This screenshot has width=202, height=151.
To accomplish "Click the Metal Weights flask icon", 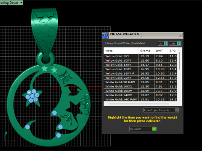I will coord(106,35).
